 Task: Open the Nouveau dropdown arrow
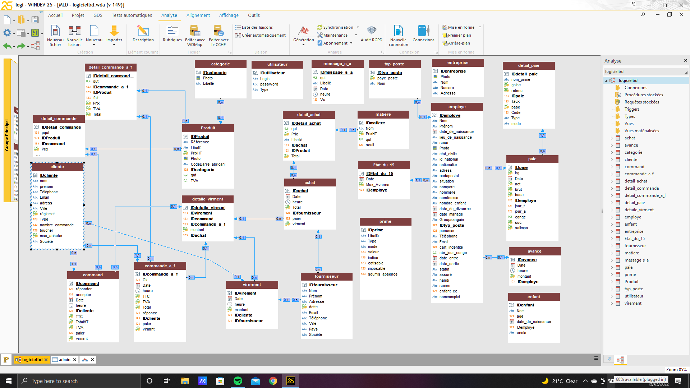click(94, 45)
